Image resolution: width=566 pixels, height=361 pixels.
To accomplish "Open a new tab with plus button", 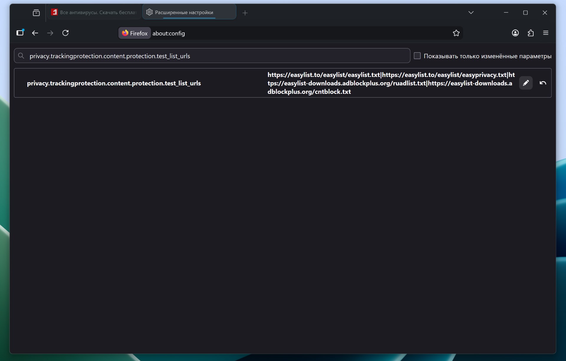I will pyautogui.click(x=245, y=13).
